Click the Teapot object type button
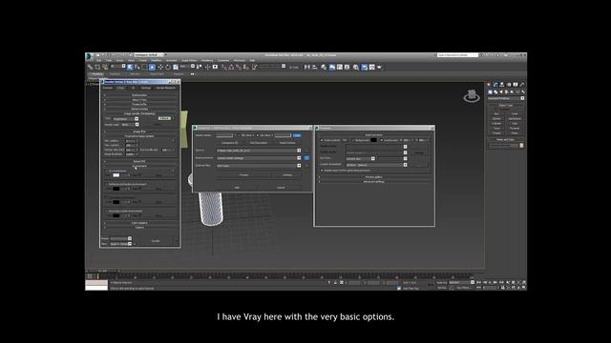The image size is (611, 343). point(496,133)
